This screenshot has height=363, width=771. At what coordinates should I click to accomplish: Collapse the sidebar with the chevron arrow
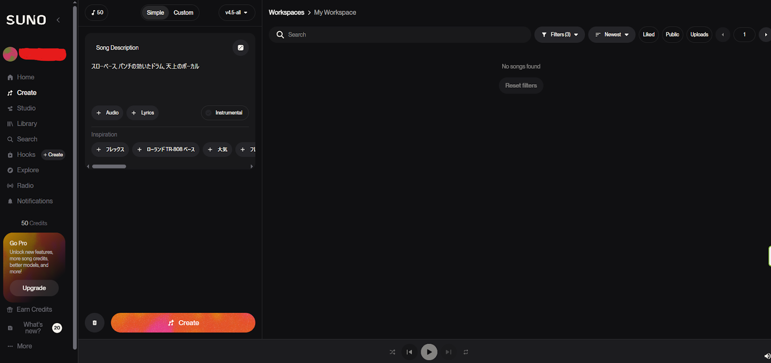click(x=58, y=20)
